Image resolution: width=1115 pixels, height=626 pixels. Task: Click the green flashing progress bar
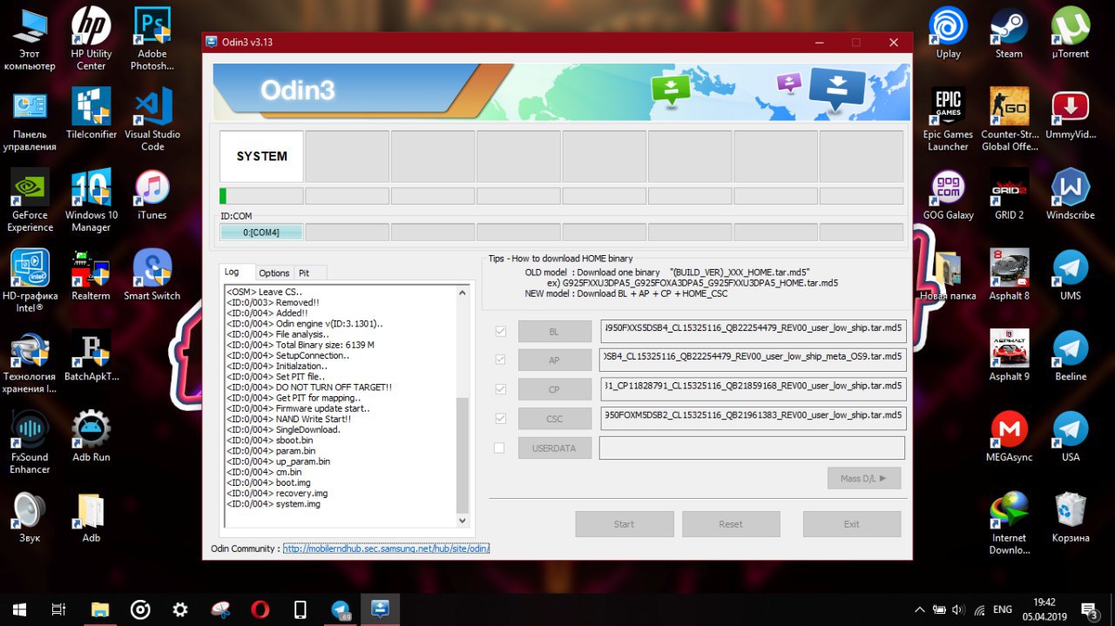[x=261, y=196]
